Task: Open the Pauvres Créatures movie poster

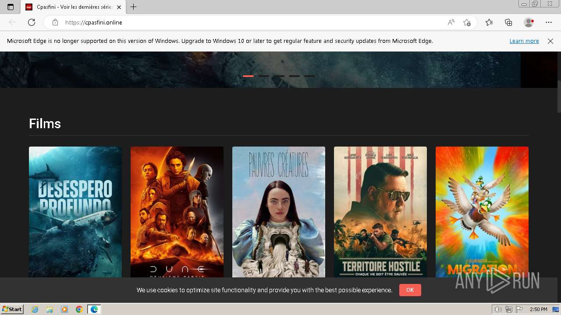Action: 279,212
